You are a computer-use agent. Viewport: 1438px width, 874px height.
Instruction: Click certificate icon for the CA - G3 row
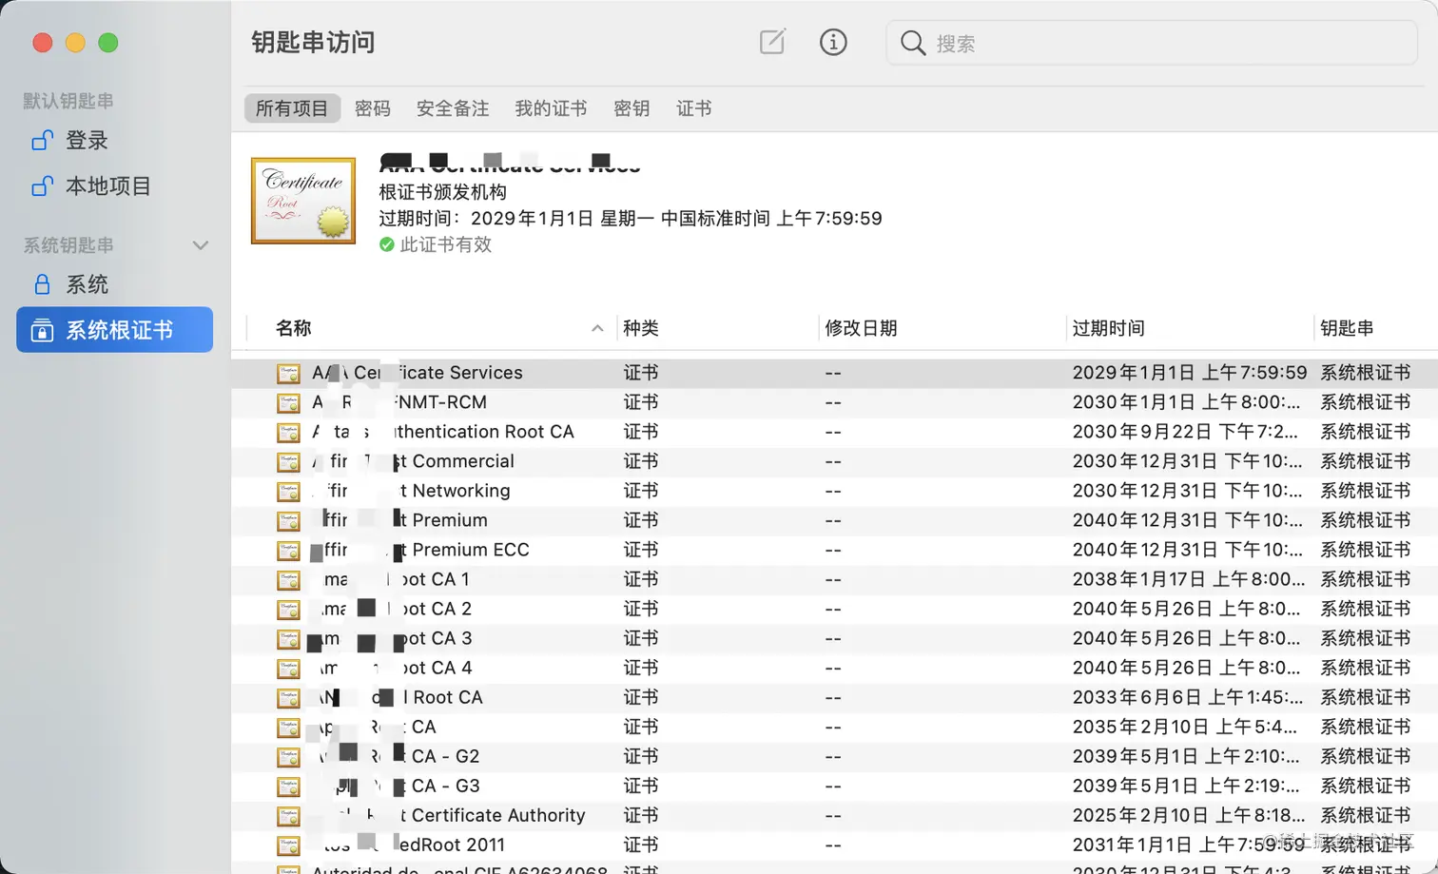coord(288,787)
